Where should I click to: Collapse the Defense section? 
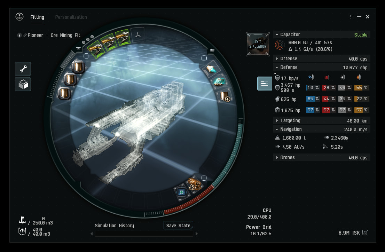[x=277, y=67]
